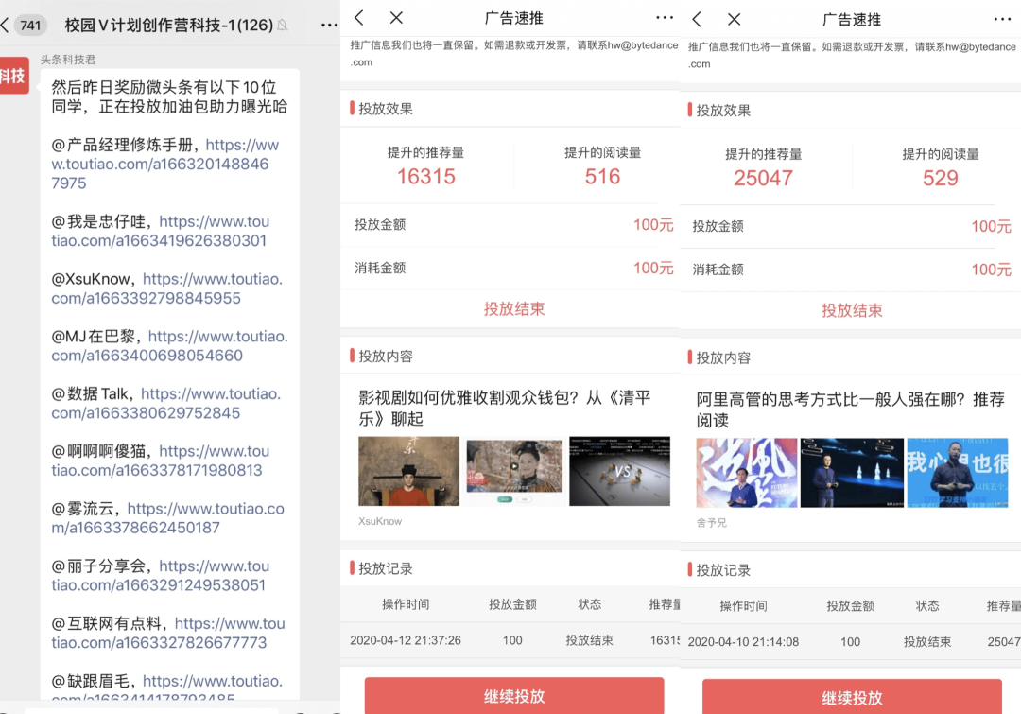Screen dimensions: 1021x714
Task: Tap reading count 529
Action: click(941, 178)
